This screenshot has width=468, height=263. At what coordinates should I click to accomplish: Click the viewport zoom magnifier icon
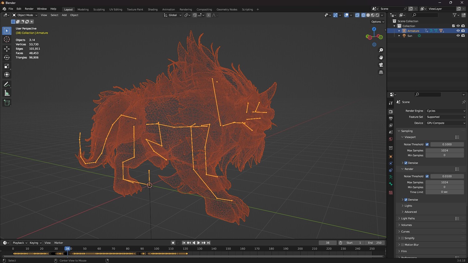pos(381,50)
